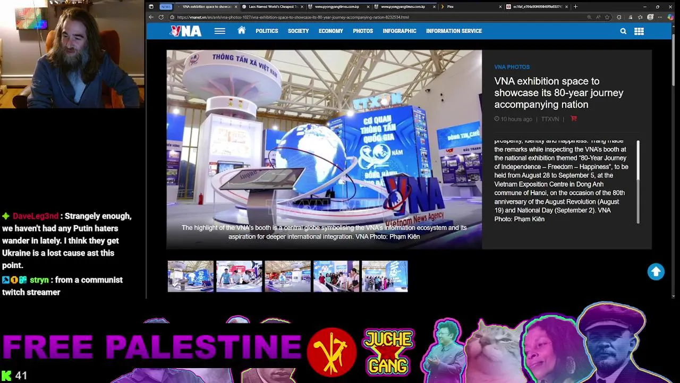Viewport: 680px width, 383px height.
Task: Open the browser settings three-dots menu
Action: pos(660,17)
